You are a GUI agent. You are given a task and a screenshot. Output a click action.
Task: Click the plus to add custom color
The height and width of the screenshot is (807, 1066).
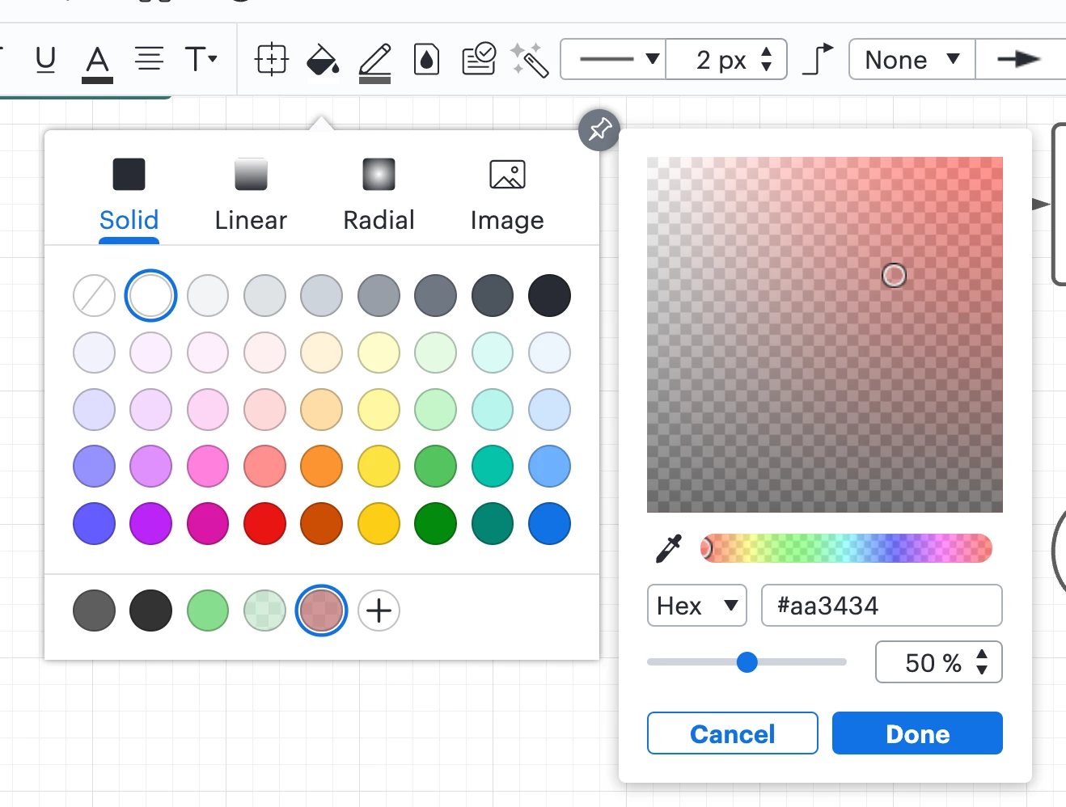[x=378, y=611]
